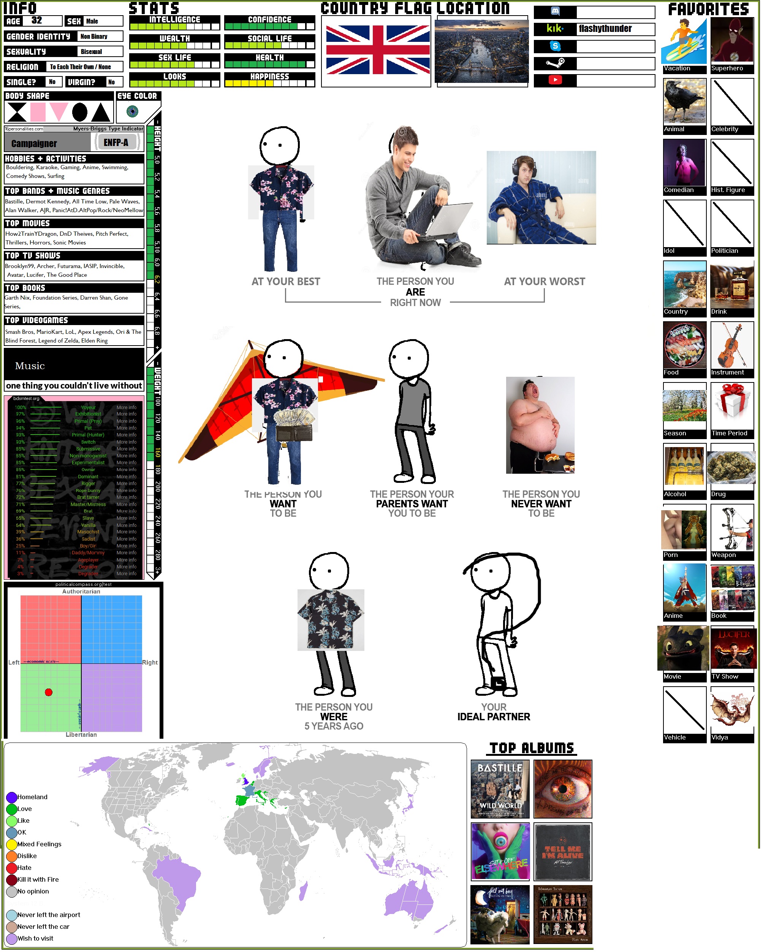Click the highlighted 160 weight marker
This screenshot has width=763, height=952.
coord(158,452)
